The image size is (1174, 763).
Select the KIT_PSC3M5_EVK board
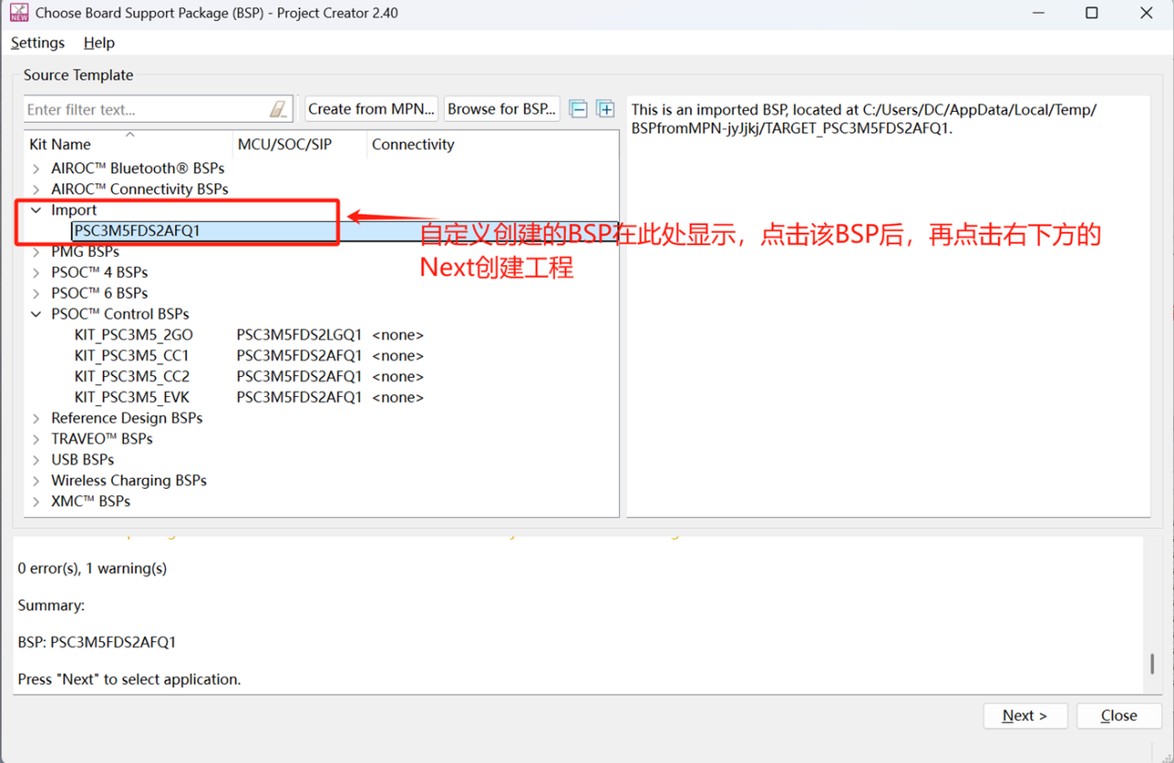click(x=132, y=398)
